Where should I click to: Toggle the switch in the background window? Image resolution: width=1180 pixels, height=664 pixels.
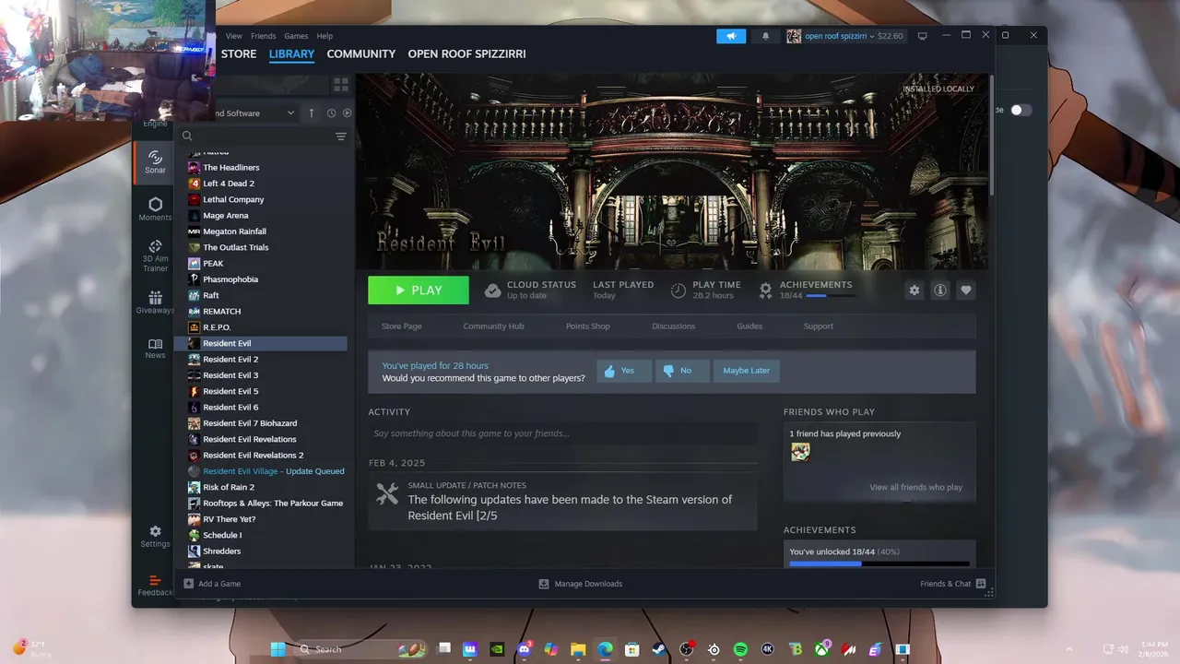point(1021,110)
